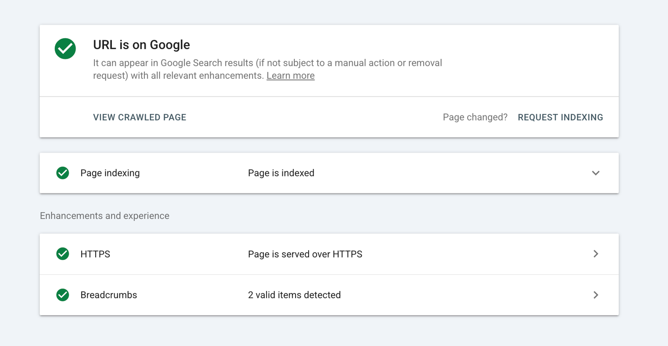The height and width of the screenshot is (346, 668).
Task: Click the description starting 'It can appear in Google Search'
Action: click(x=268, y=69)
